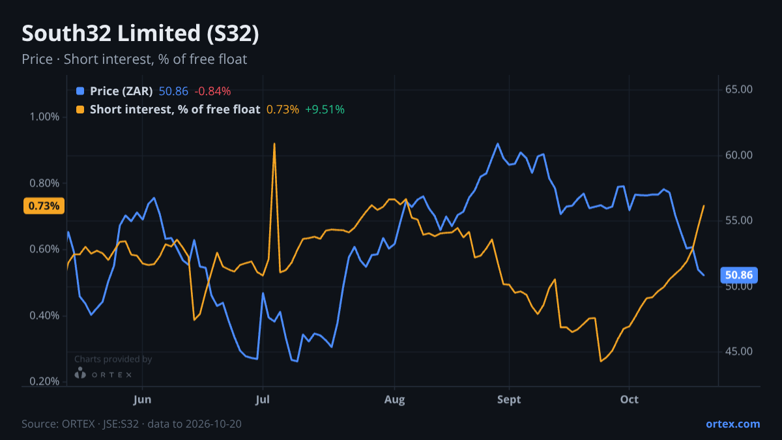782x440 pixels.
Task: Select the Price (ZAR) legend label
Action: (121, 91)
